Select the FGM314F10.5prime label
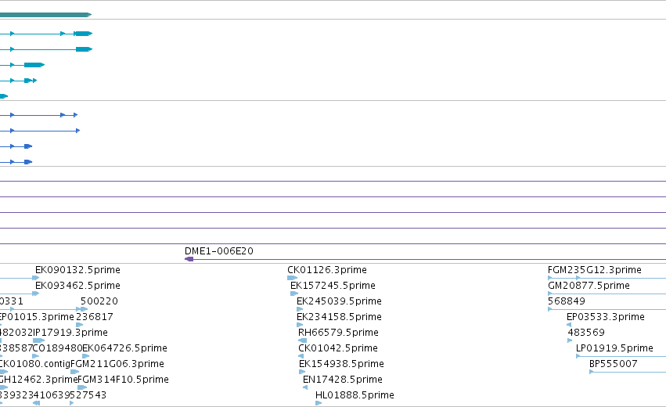 123,380
